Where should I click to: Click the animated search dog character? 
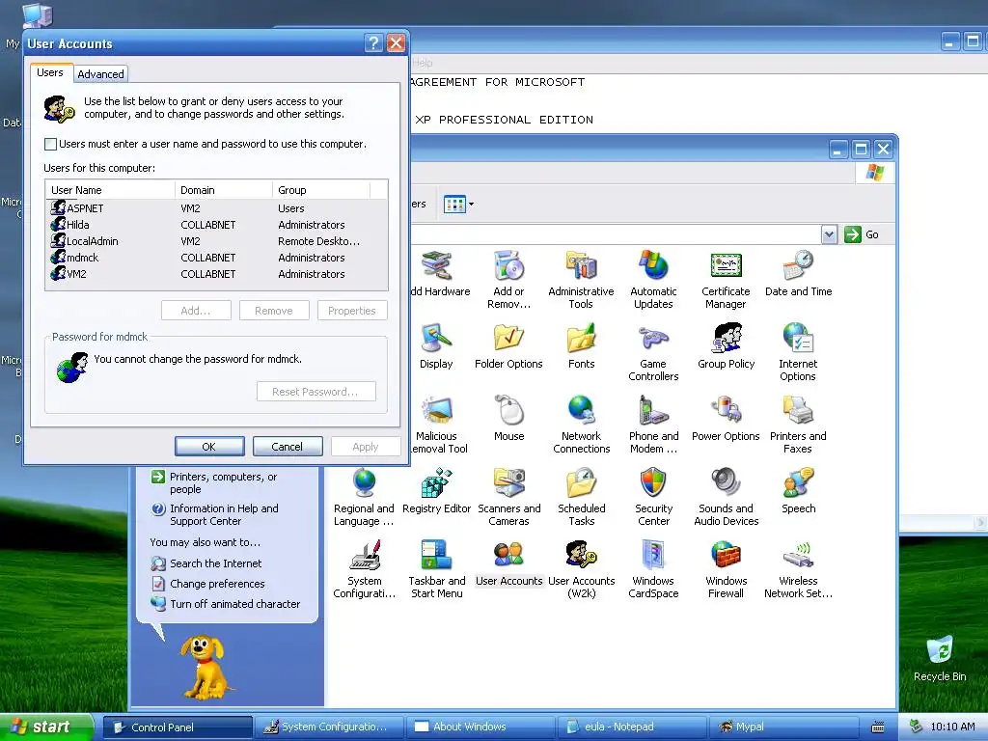coord(205,666)
